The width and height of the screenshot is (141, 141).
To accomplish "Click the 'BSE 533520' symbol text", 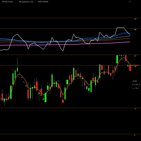I will [x=43, y=2].
